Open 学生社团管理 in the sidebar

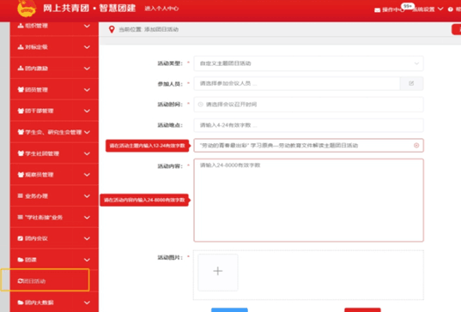click(54, 153)
